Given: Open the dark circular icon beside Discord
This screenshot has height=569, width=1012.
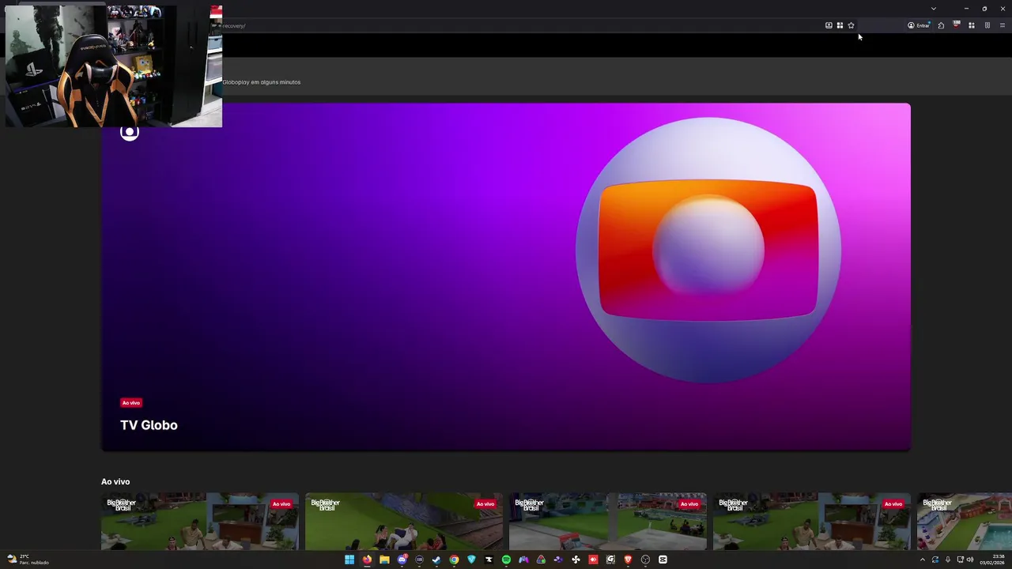Looking at the screenshot, I should [x=419, y=560].
